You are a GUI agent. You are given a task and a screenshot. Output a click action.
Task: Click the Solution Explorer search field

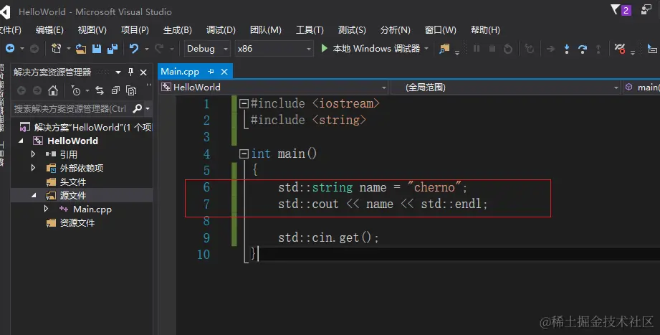[71, 109]
